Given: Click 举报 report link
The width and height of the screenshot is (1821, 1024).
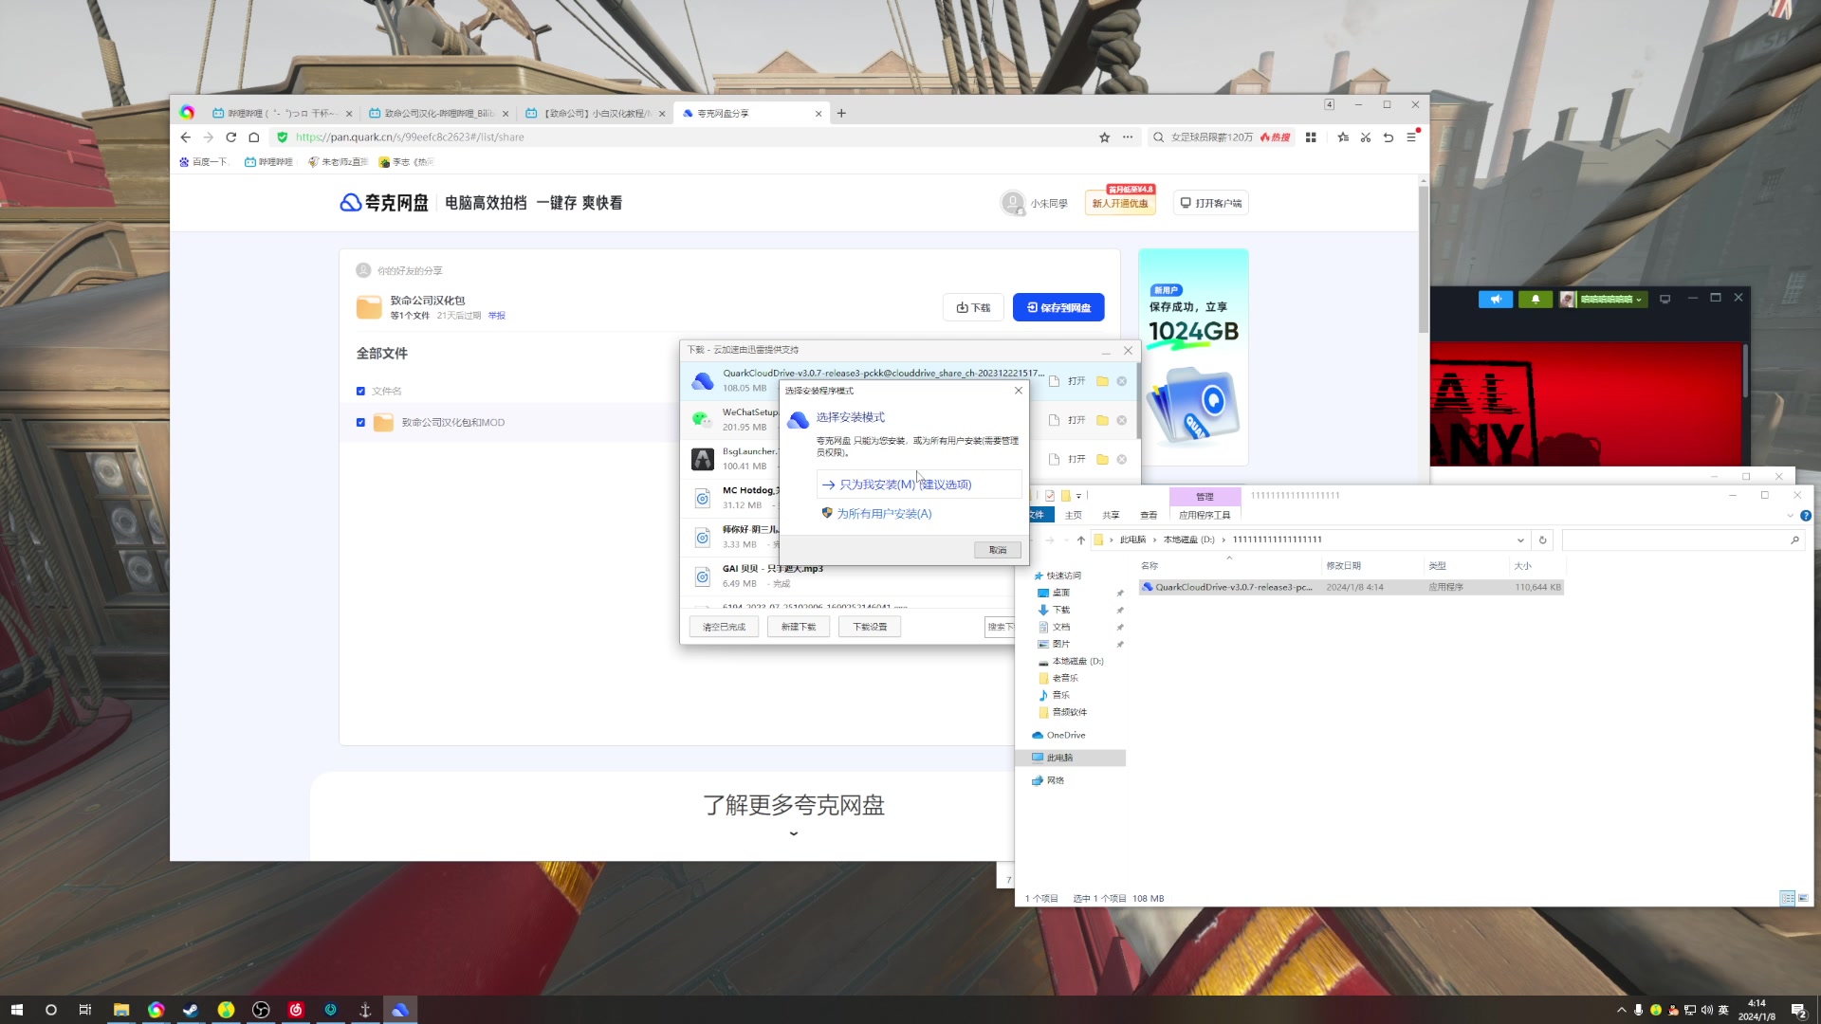Looking at the screenshot, I should tap(497, 316).
